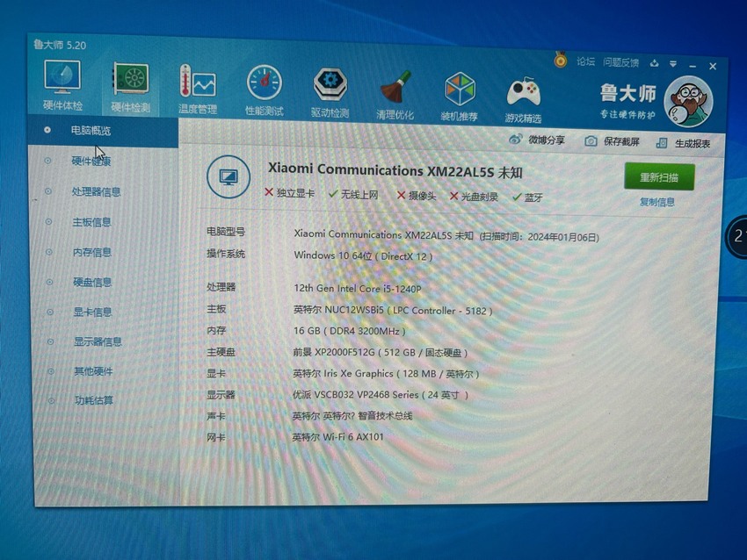Generate a report with 生成报表
Screen dimensions: 747x560
(x=683, y=143)
